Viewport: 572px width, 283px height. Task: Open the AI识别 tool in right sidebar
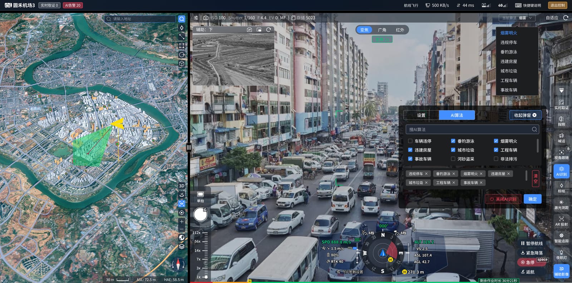pyautogui.click(x=561, y=171)
